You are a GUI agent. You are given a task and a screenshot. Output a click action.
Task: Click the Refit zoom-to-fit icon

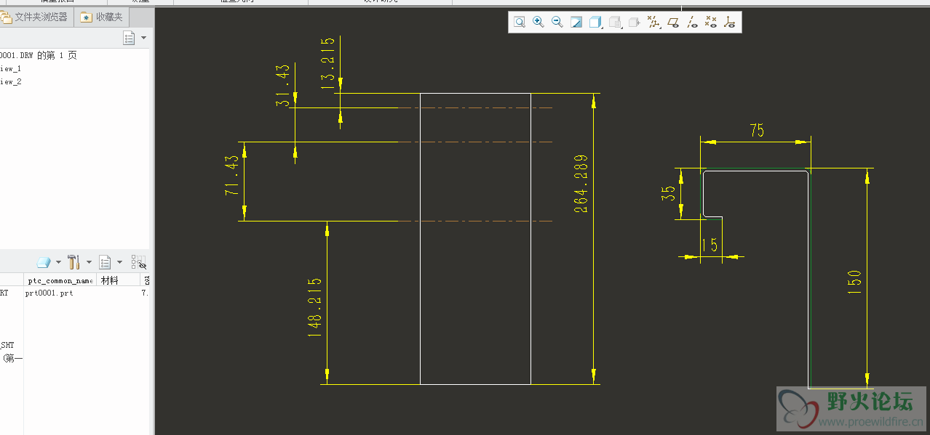tap(520, 23)
